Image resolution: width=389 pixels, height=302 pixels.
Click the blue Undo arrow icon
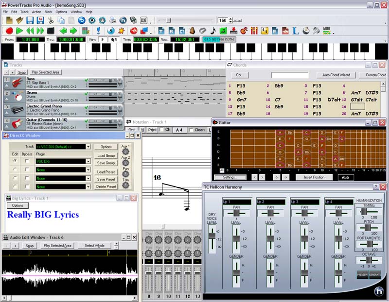click(82, 20)
